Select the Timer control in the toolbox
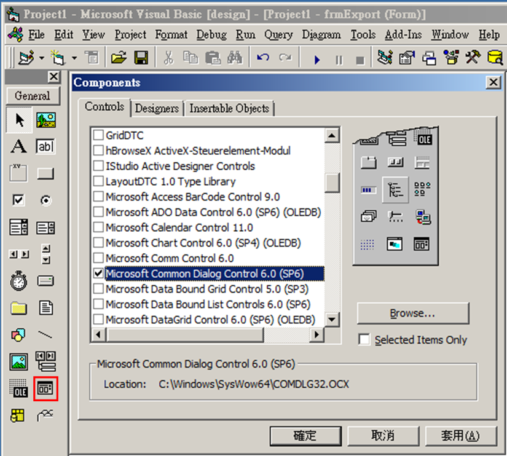Viewport: 507px width, 456px height. click(17, 280)
